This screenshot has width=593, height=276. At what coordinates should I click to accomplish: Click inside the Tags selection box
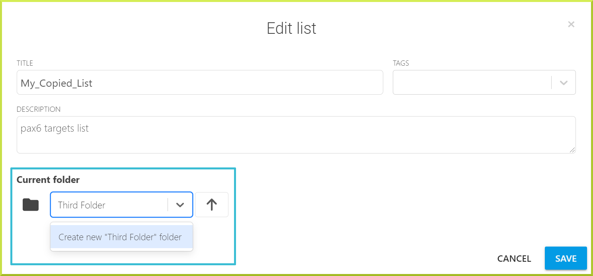[472, 83]
